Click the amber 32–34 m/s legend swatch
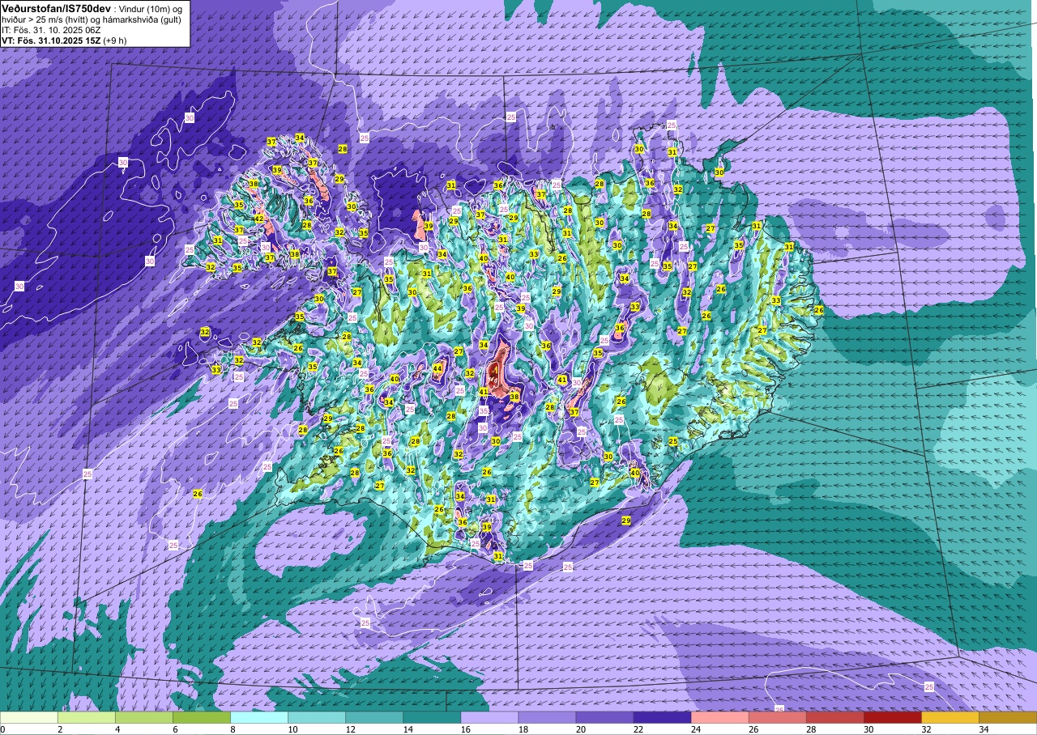Viewport: 1037px width, 735px height. tap(950, 717)
